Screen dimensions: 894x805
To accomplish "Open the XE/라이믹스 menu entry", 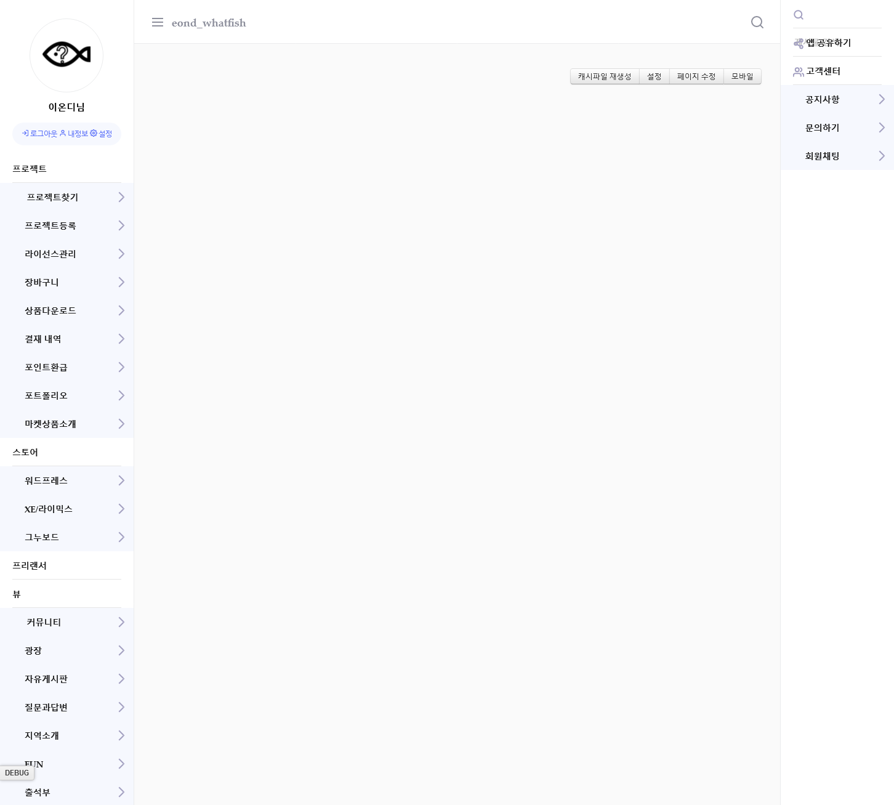I will coord(49,509).
